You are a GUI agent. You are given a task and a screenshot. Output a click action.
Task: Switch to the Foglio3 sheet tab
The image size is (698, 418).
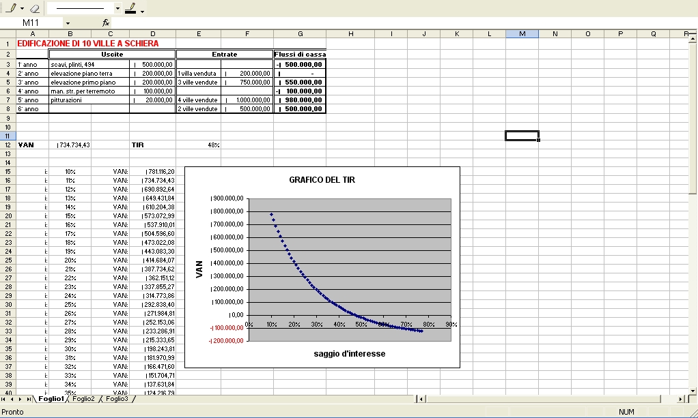click(117, 399)
